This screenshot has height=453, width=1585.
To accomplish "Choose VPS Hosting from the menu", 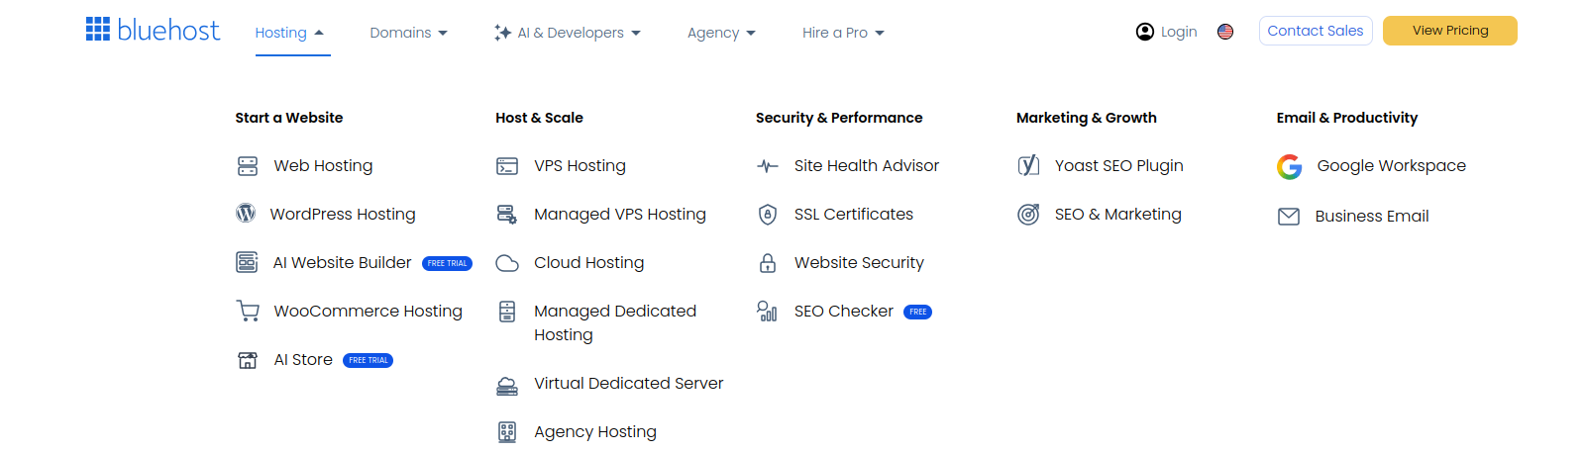I will [x=580, y=166].
